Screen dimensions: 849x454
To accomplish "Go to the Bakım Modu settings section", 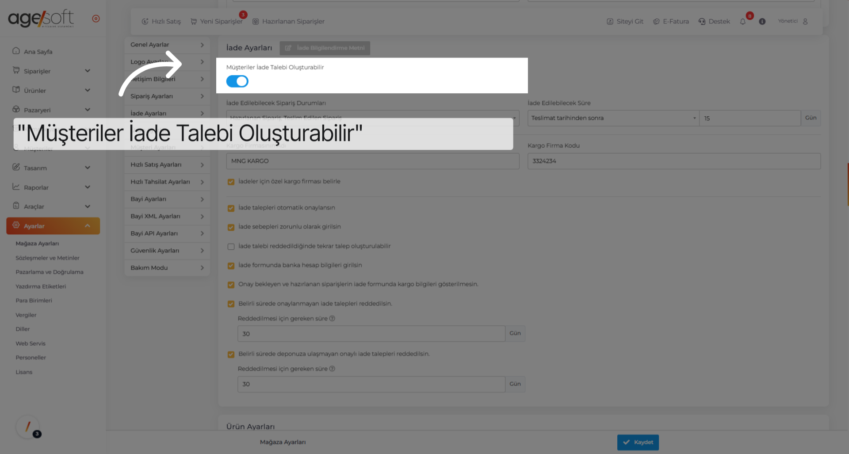I will 167,267.
